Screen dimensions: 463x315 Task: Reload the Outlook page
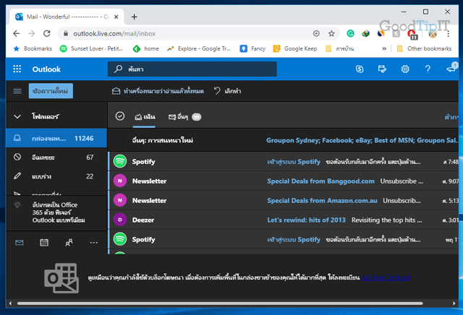pyautogui.click(x=46, y=34)
